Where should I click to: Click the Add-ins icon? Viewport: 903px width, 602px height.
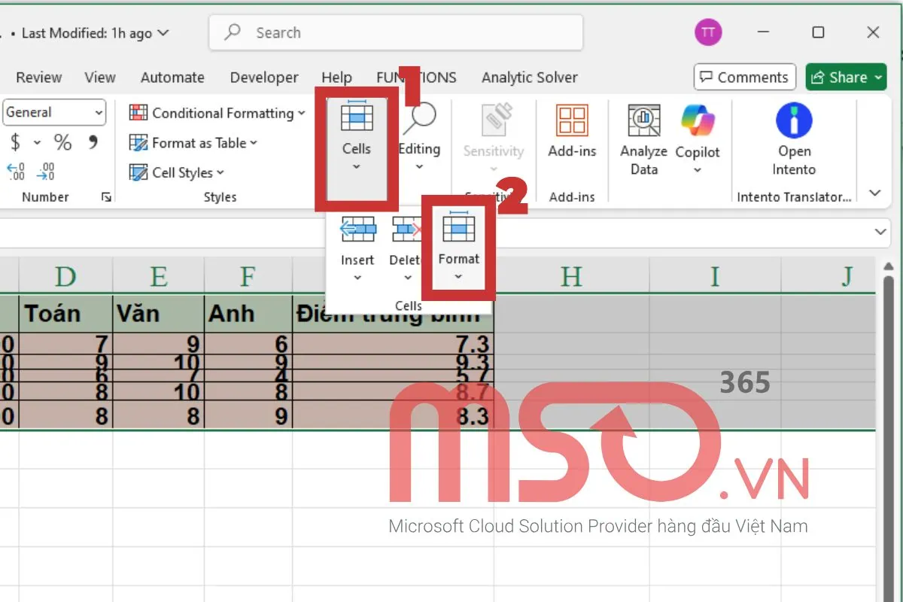click(x=572, y=120)
